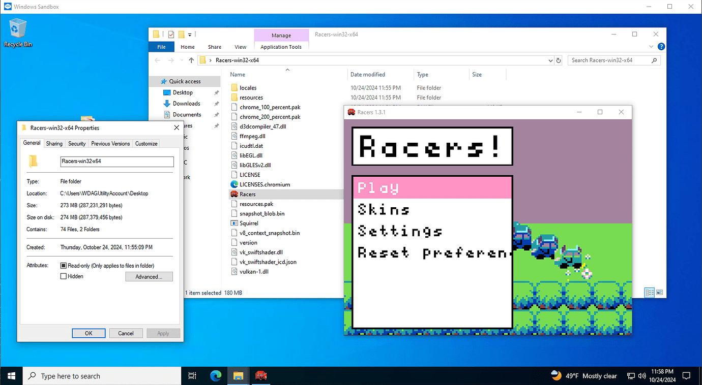This screenshot has width=702, height=385.
Task: Click the Help question-mark icon in Explorer
Action: point(661,46)
